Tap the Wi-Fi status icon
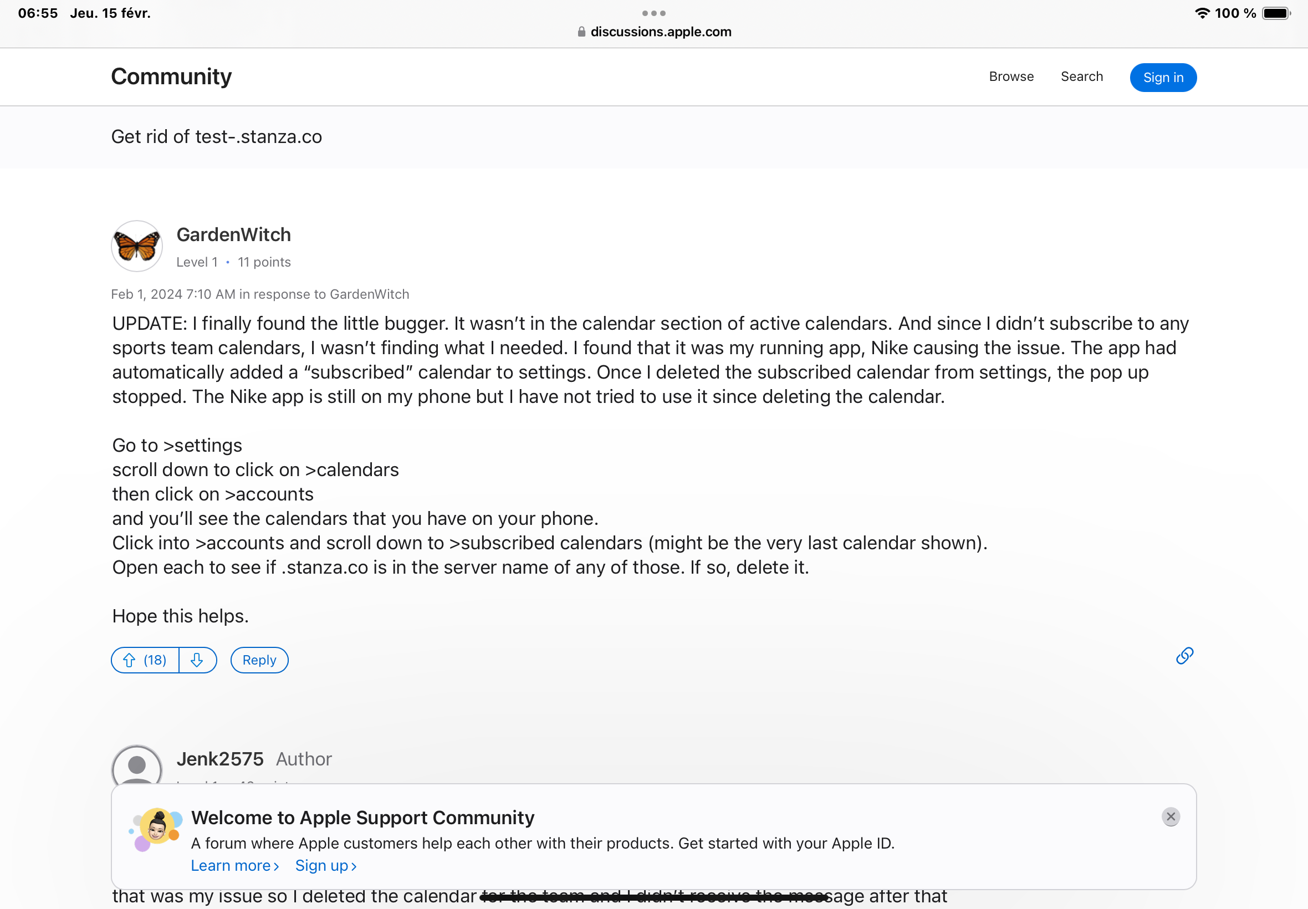The width and height of the screenshot is (1308, 909). click(1202, 13)
